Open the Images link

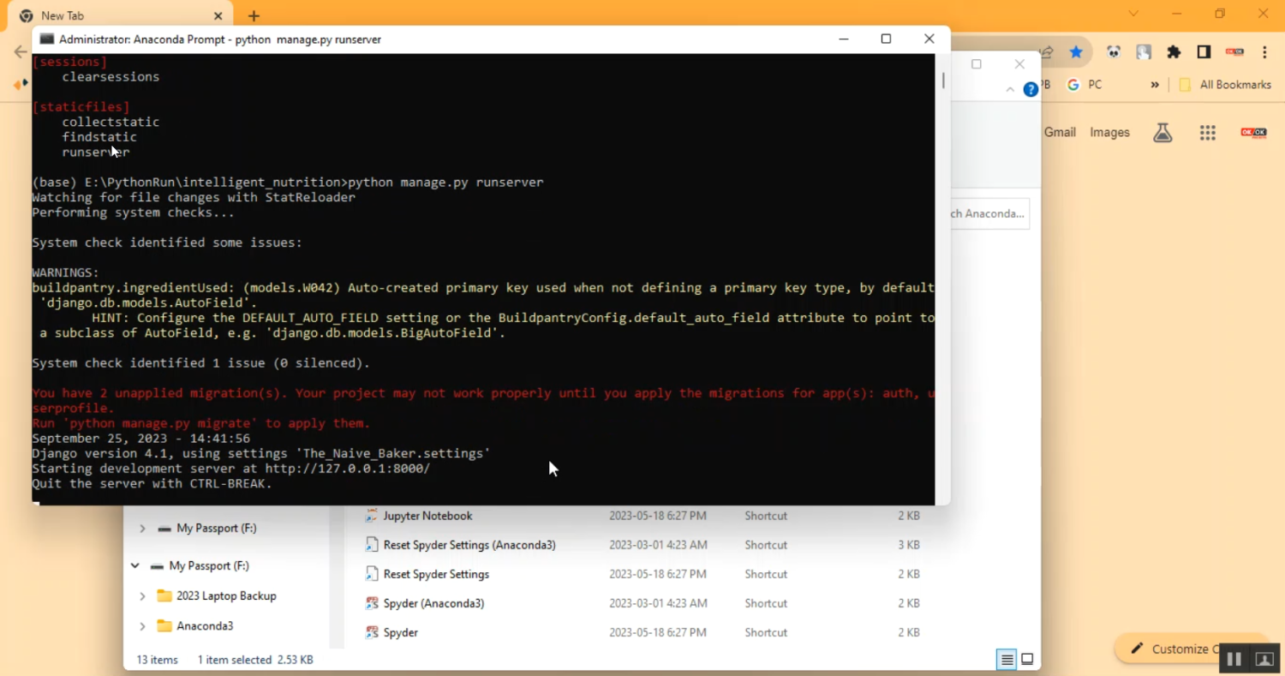1109,133
